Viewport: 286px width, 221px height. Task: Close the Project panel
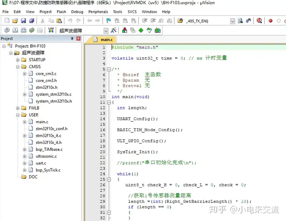coord(78,38)
